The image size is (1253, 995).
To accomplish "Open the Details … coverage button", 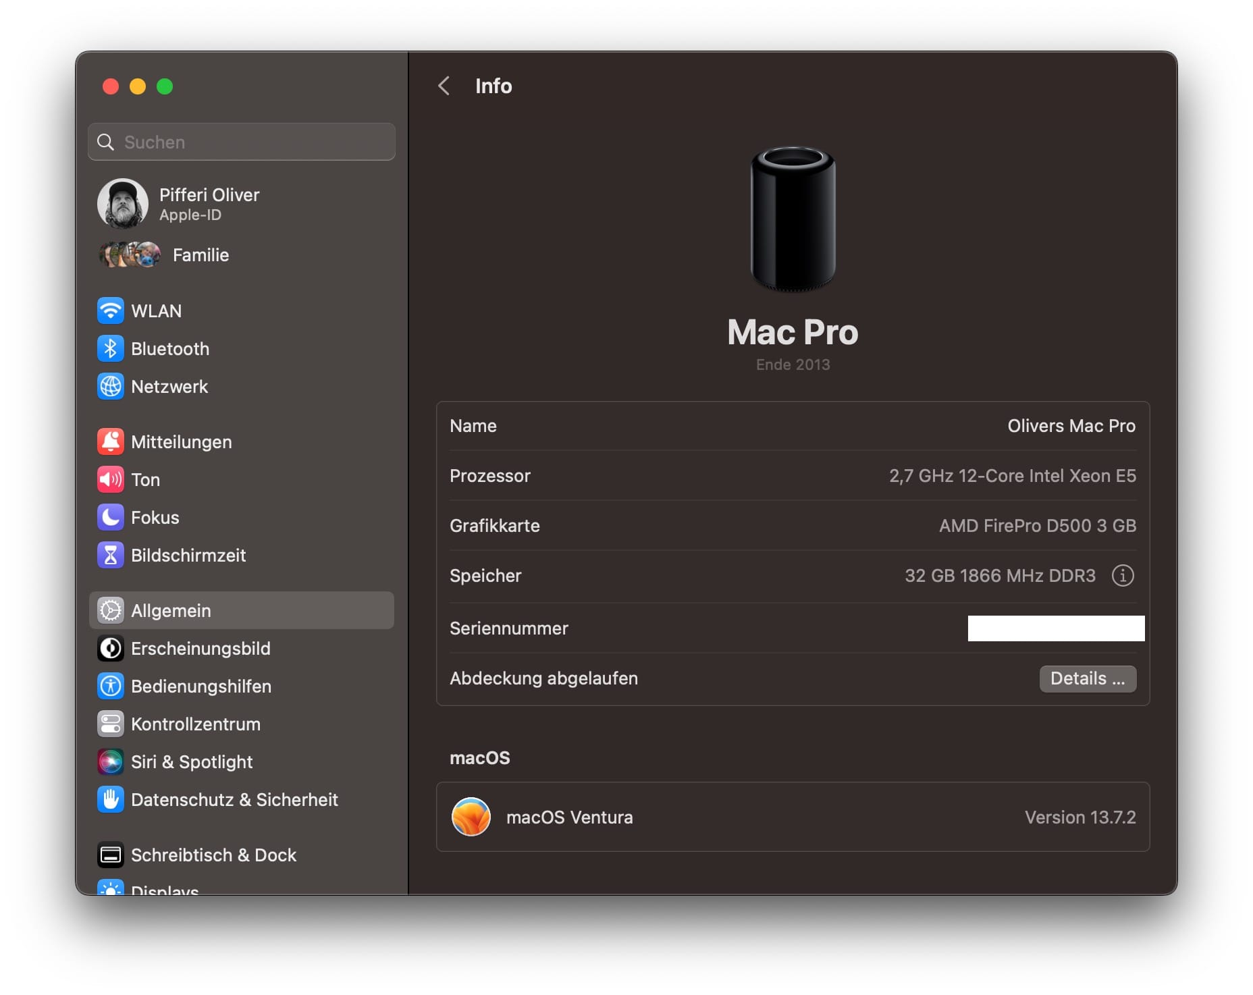I will tap(1088, 678).
